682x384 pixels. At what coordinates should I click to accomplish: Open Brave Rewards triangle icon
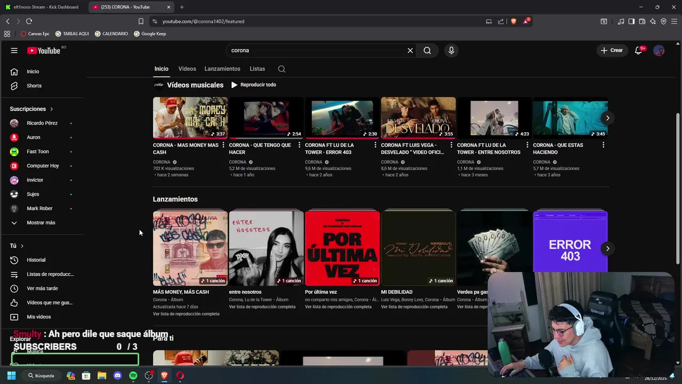pyautogui.click(x=526, y=21)
